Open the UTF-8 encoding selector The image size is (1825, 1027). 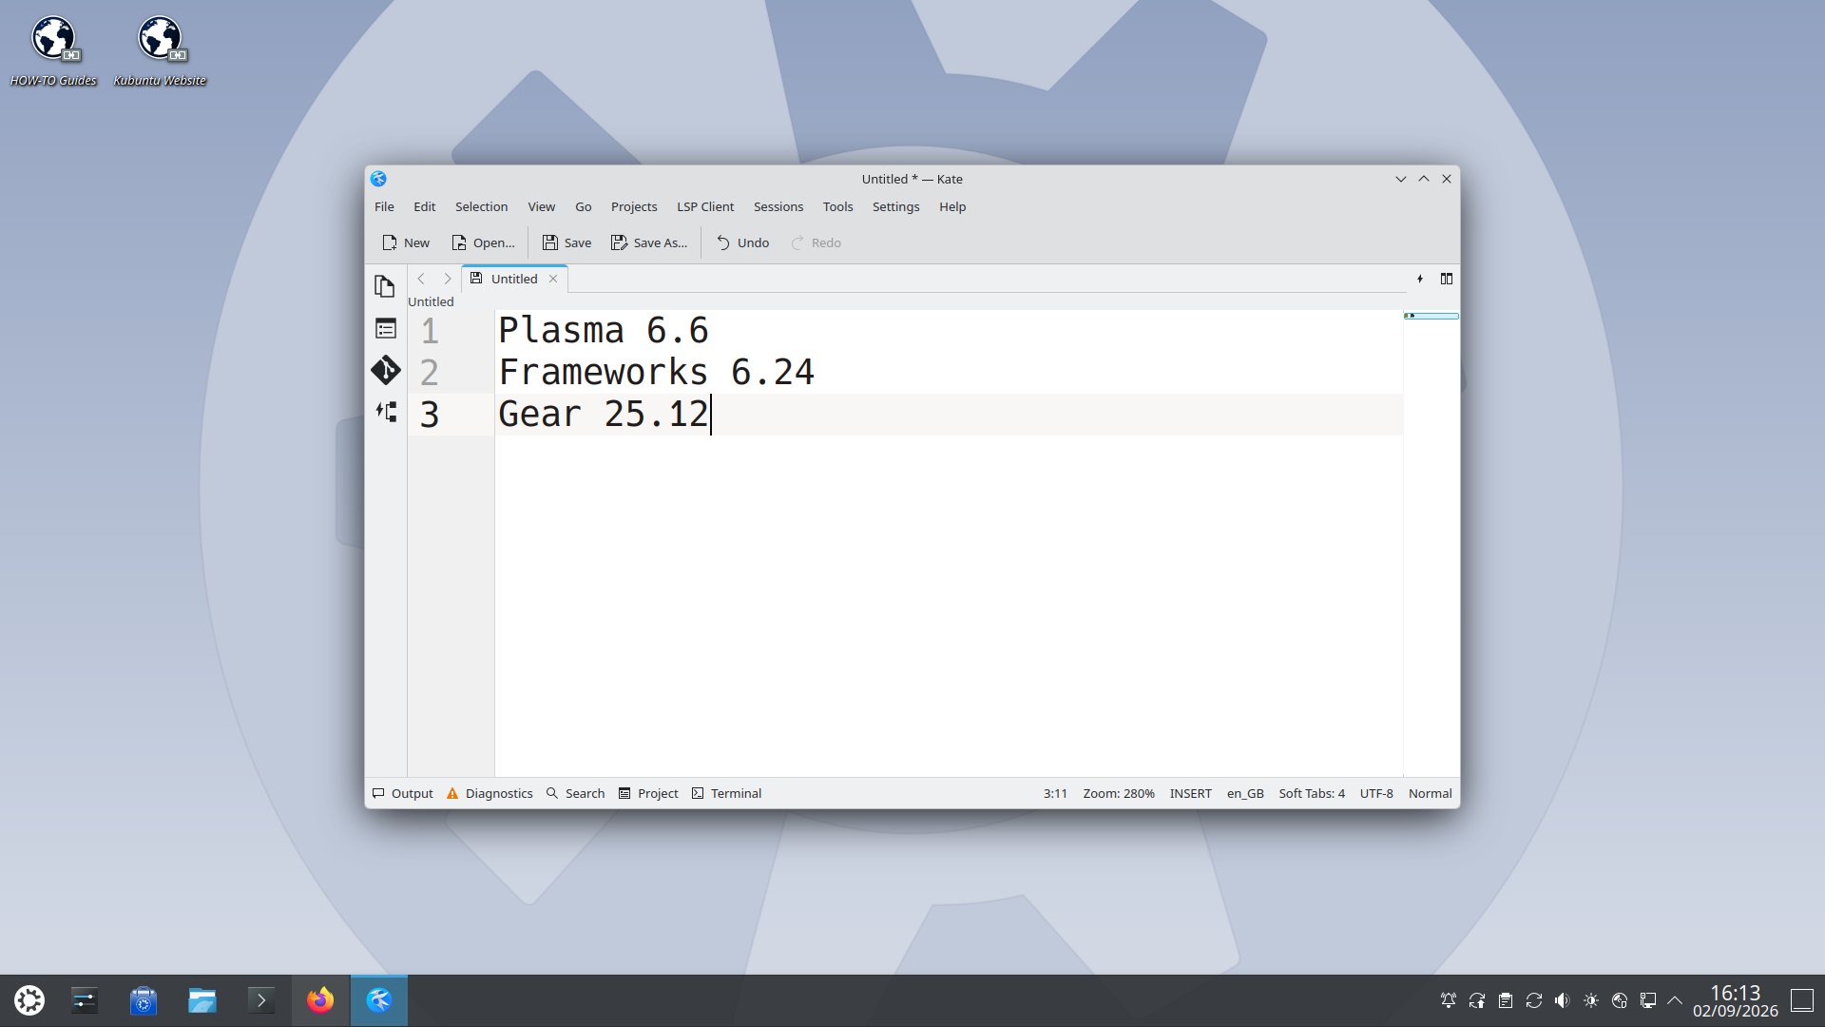click(x=1376, y=793)
